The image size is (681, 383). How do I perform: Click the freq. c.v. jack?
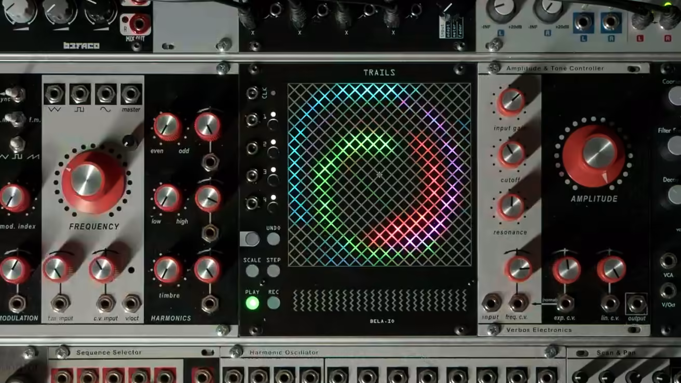pos(518,303)
